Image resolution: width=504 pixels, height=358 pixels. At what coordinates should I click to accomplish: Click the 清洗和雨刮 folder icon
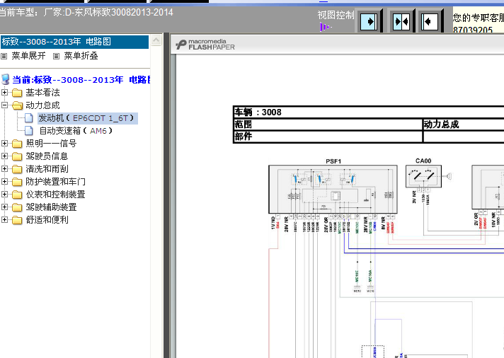pyautogui.click(x=17, y=169)
